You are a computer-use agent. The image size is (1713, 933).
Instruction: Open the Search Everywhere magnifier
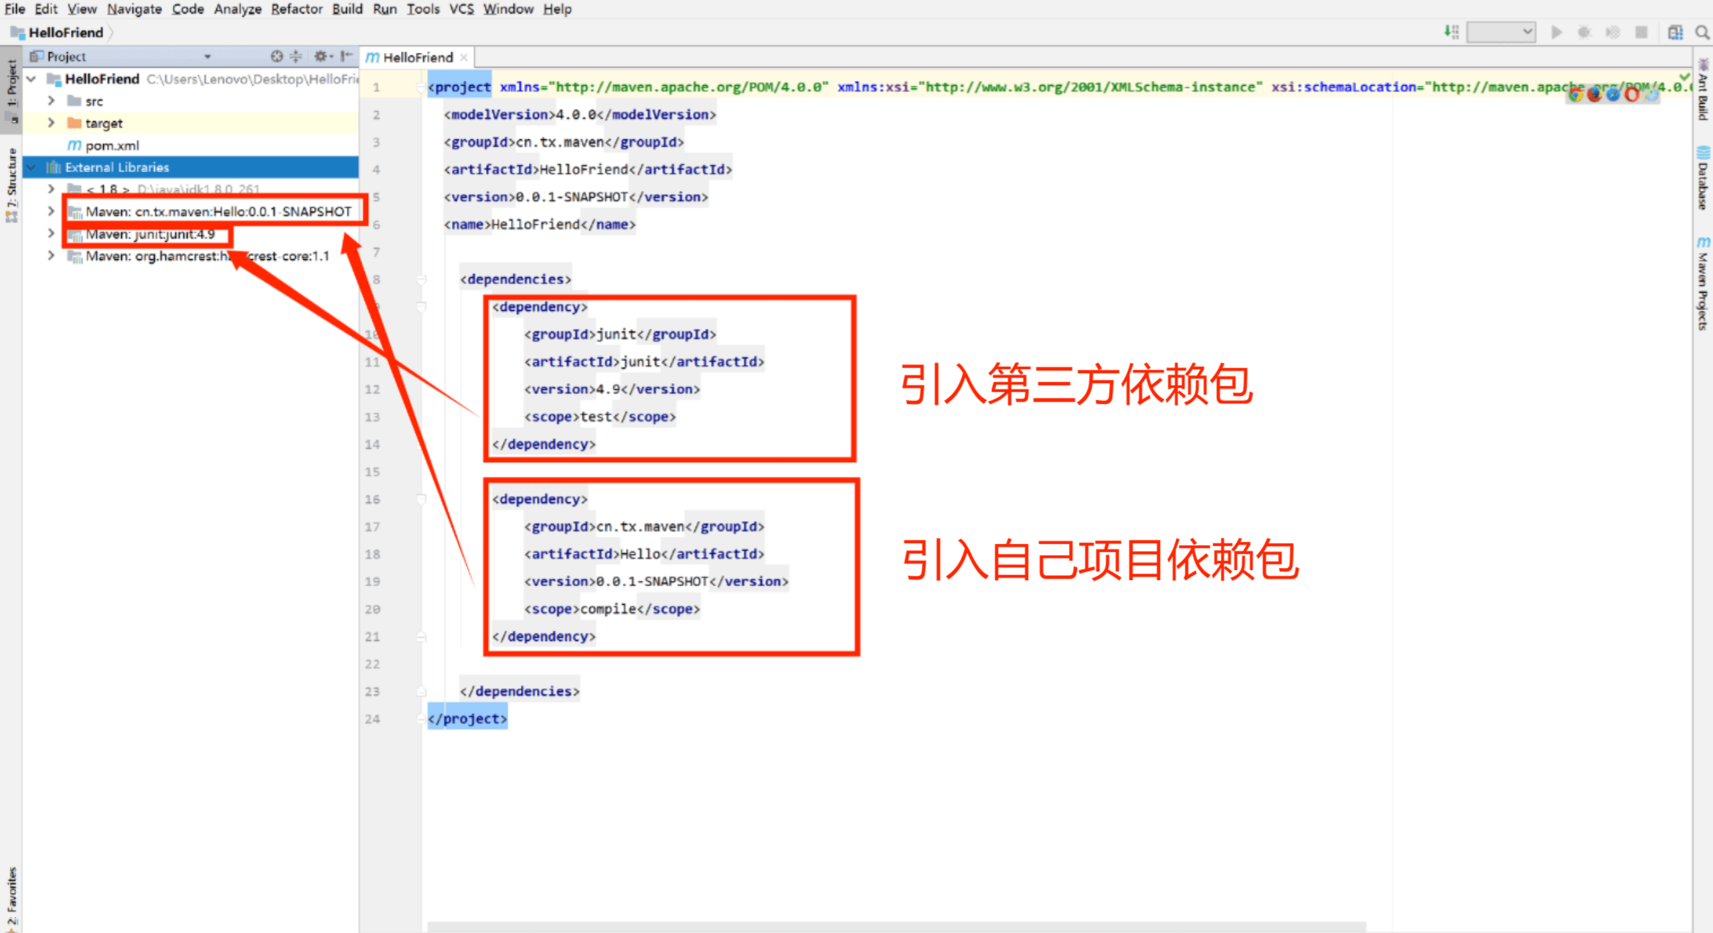(x=1702, y=32)
